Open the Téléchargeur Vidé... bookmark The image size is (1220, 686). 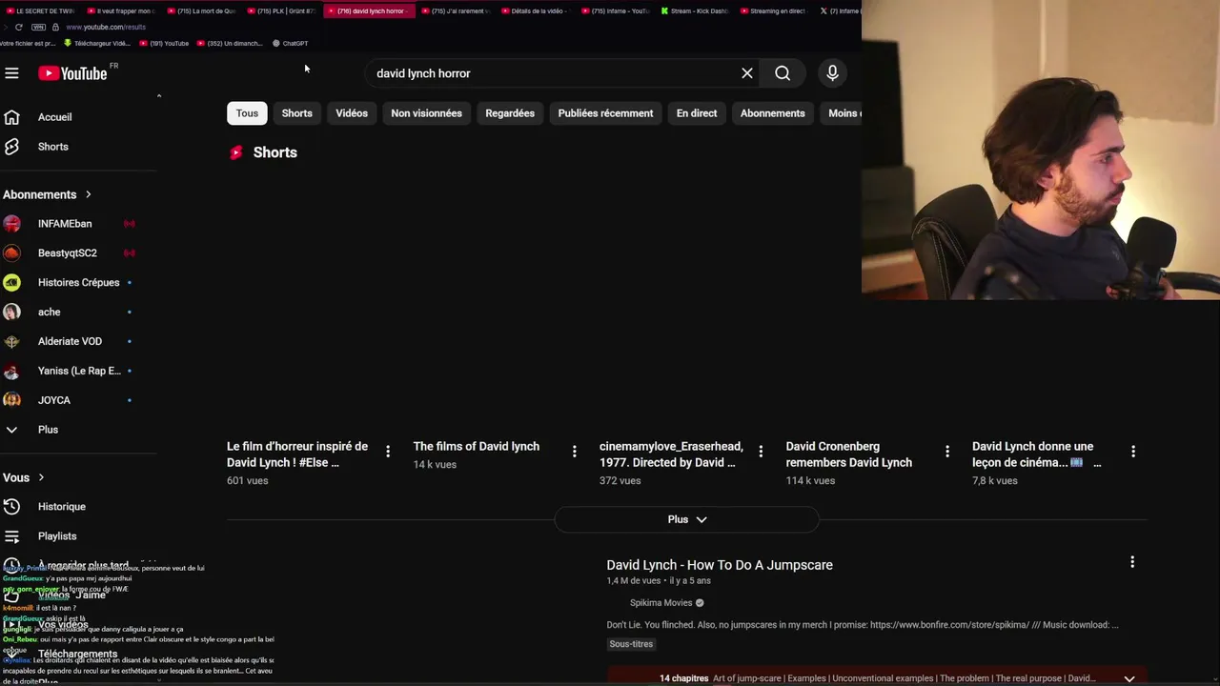coord(97,43)
